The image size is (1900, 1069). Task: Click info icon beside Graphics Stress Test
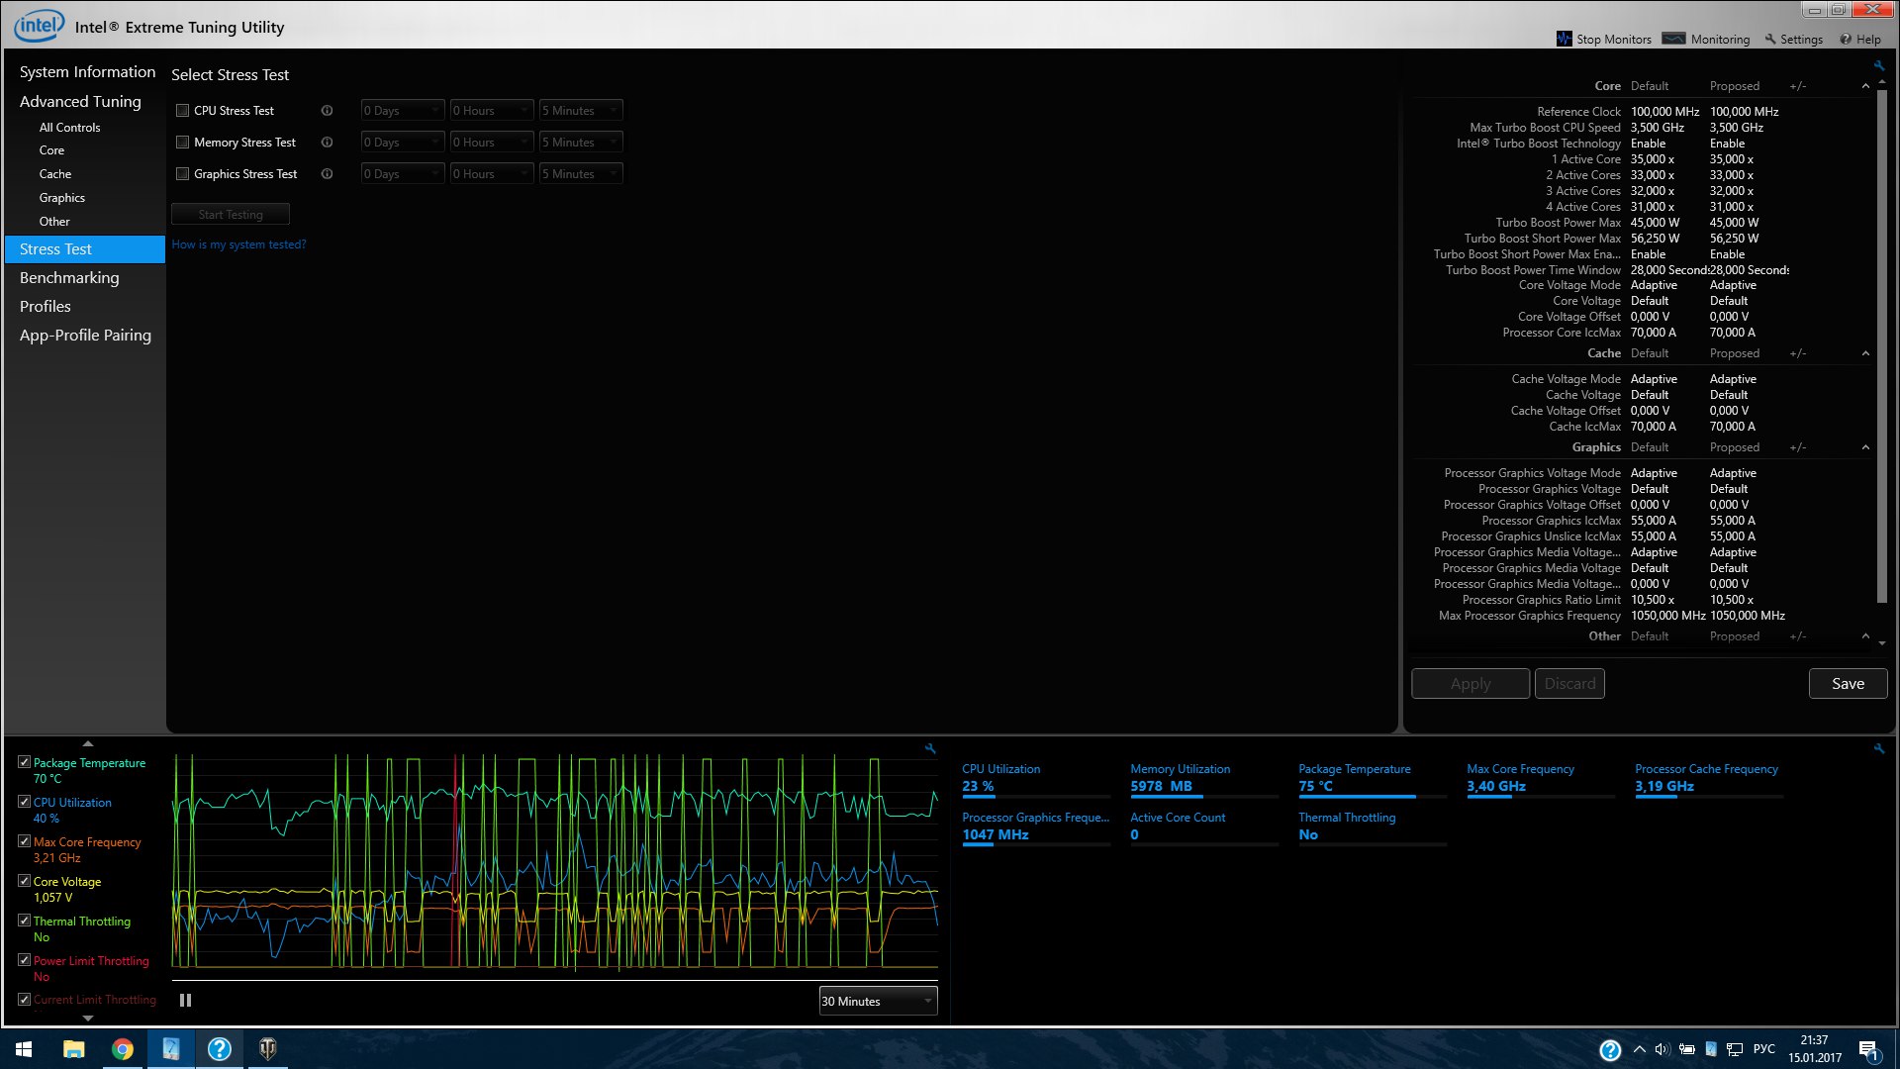[327, 174]
